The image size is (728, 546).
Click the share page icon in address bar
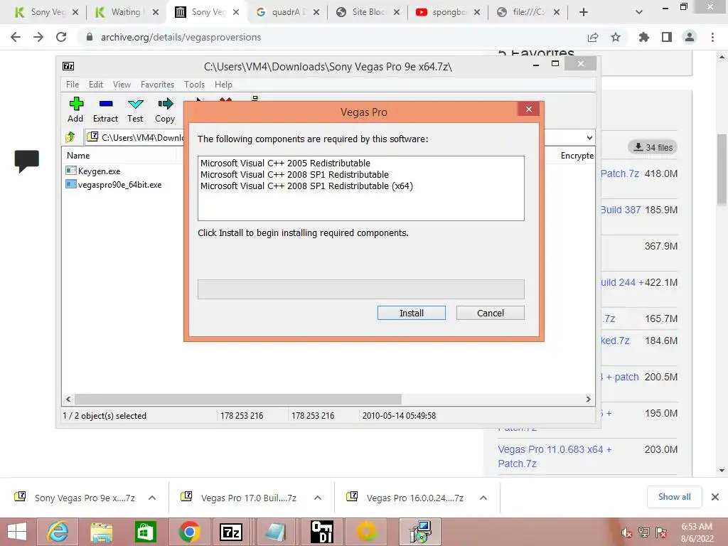(x=593, y=37)
